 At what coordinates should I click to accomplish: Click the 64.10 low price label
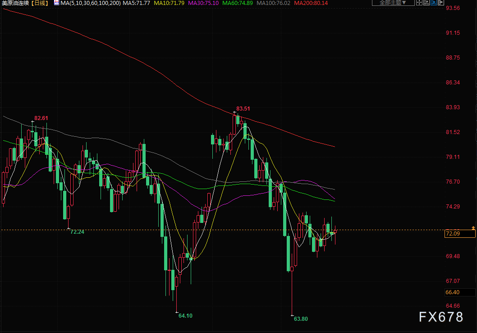point(185,316)
